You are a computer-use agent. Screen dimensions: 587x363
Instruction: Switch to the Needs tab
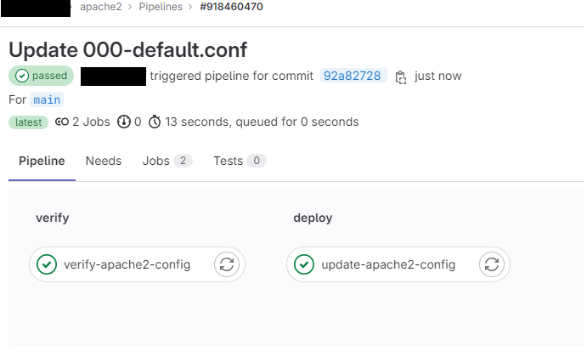(104, 161)
